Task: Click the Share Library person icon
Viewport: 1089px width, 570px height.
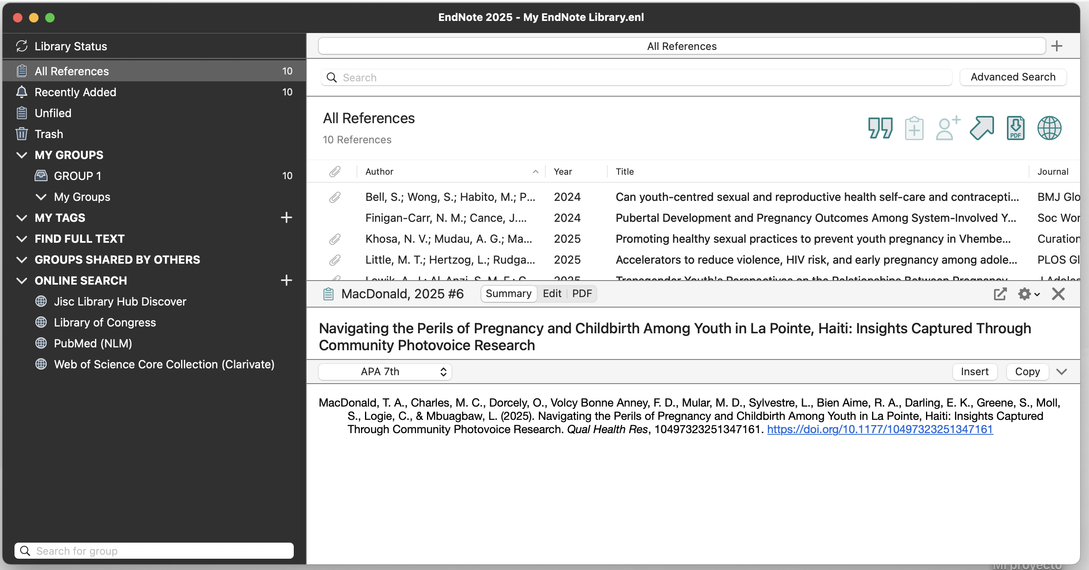Action: pos(947,128)
